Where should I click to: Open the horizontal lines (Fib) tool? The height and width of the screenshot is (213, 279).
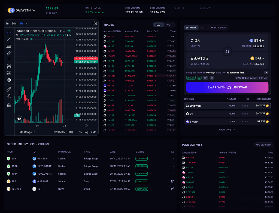9,46
